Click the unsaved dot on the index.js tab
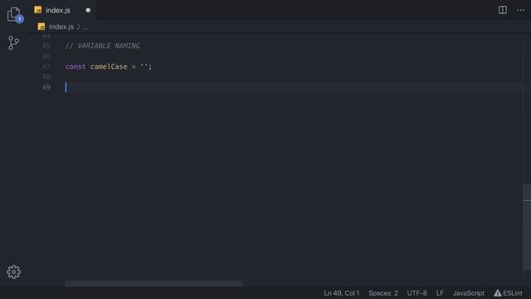Image resolution: width=531 pixels, height=299 pixels. coord(88,10)
